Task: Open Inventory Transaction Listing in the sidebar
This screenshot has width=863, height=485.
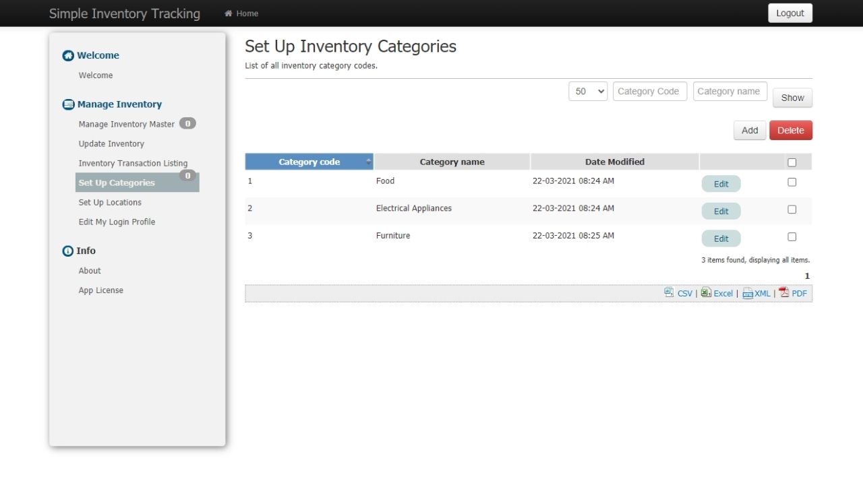Action: click(x=133, y=163)
